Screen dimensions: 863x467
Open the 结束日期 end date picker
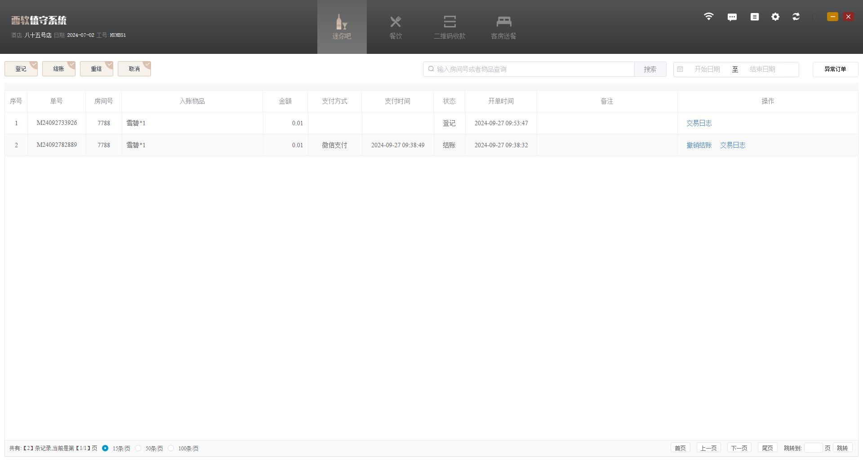coord(762,69)
